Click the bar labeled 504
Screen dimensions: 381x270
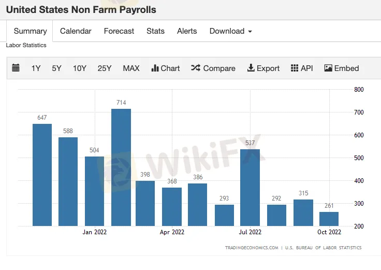tap(94, 191)
